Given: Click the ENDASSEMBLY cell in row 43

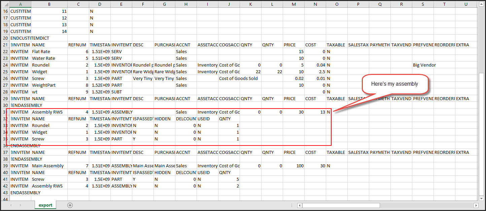Looking at the screenshot, I should (20, 193).
